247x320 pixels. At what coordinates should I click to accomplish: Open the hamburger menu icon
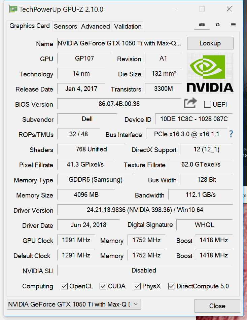[233, 25]
